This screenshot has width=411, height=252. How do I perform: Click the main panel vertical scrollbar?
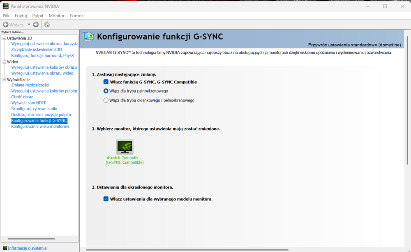(x=407, y=100)
